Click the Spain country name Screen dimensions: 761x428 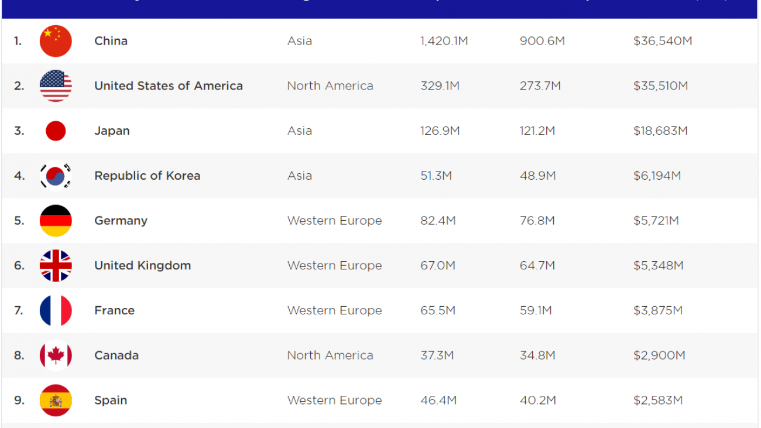(111, 400)
